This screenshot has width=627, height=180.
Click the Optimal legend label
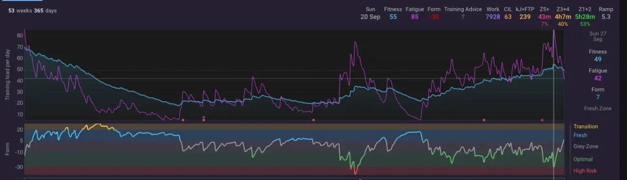(583, 159)
